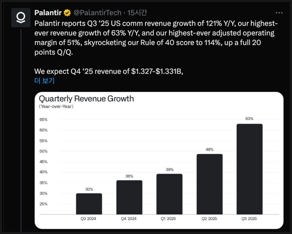Select the Q2 2025 bar showing 48%
The image size is (292, 234).
point(209,184)
